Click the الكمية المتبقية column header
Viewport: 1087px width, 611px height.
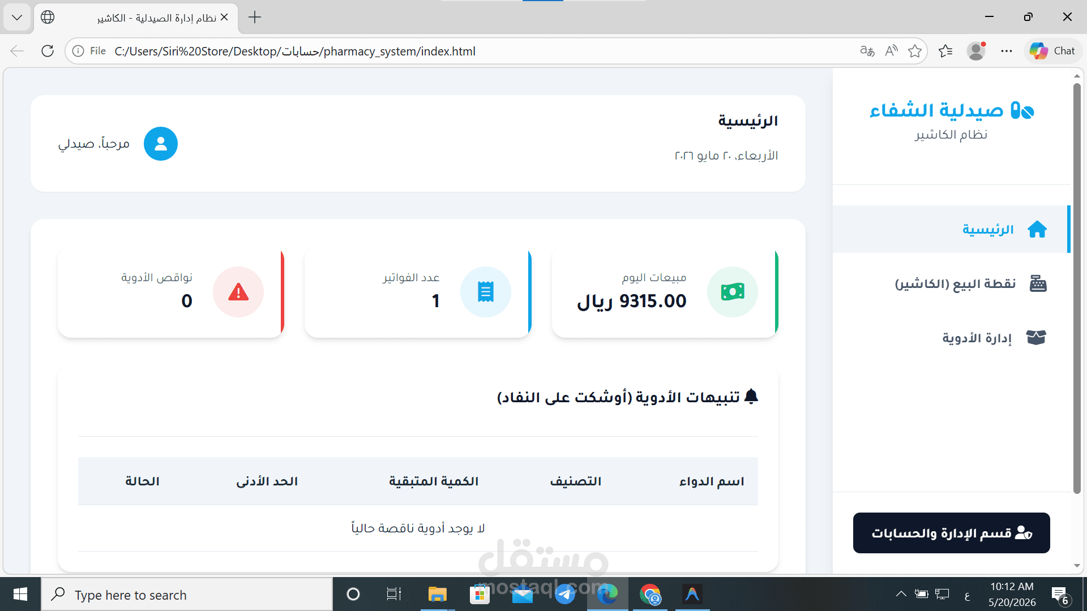click(434, 481)
